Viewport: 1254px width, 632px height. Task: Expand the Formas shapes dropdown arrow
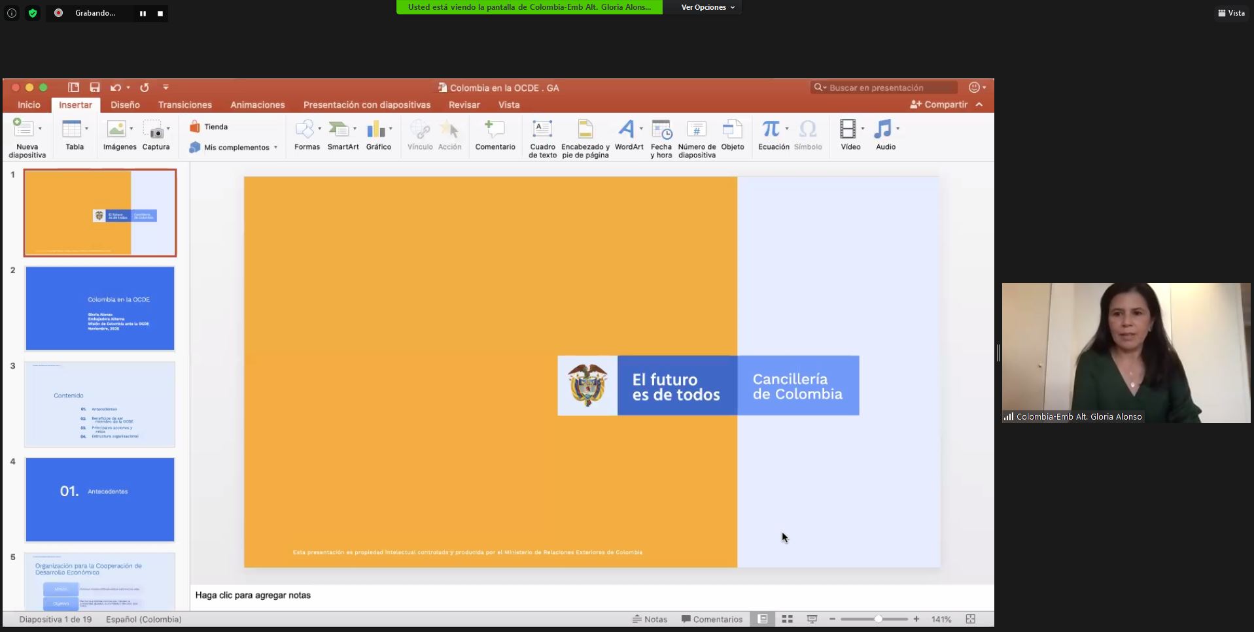click(320, 129)
